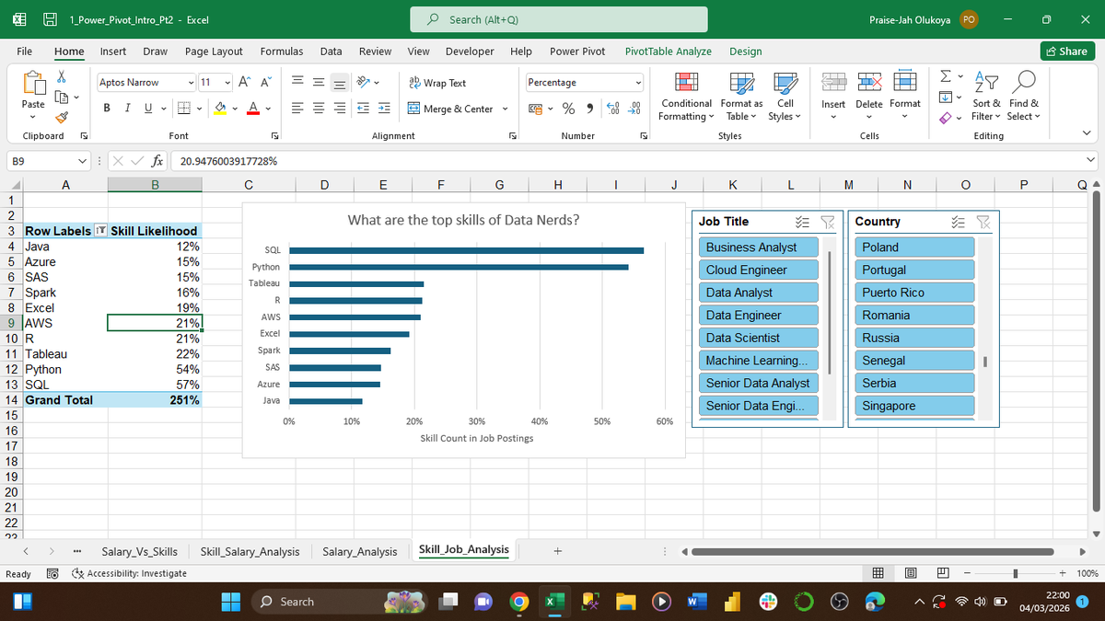Open the Power Pivot ribbon tab

577,52
